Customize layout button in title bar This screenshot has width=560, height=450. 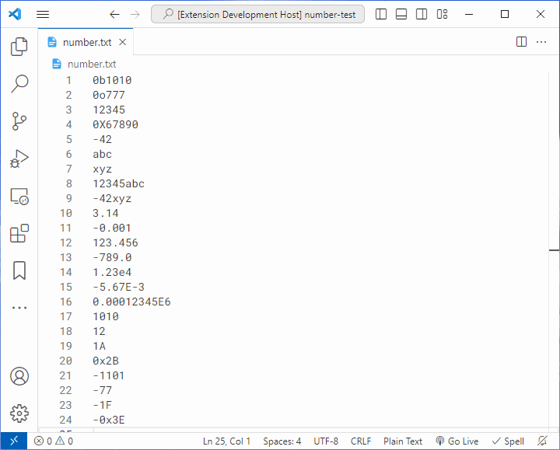coord(442,14)
